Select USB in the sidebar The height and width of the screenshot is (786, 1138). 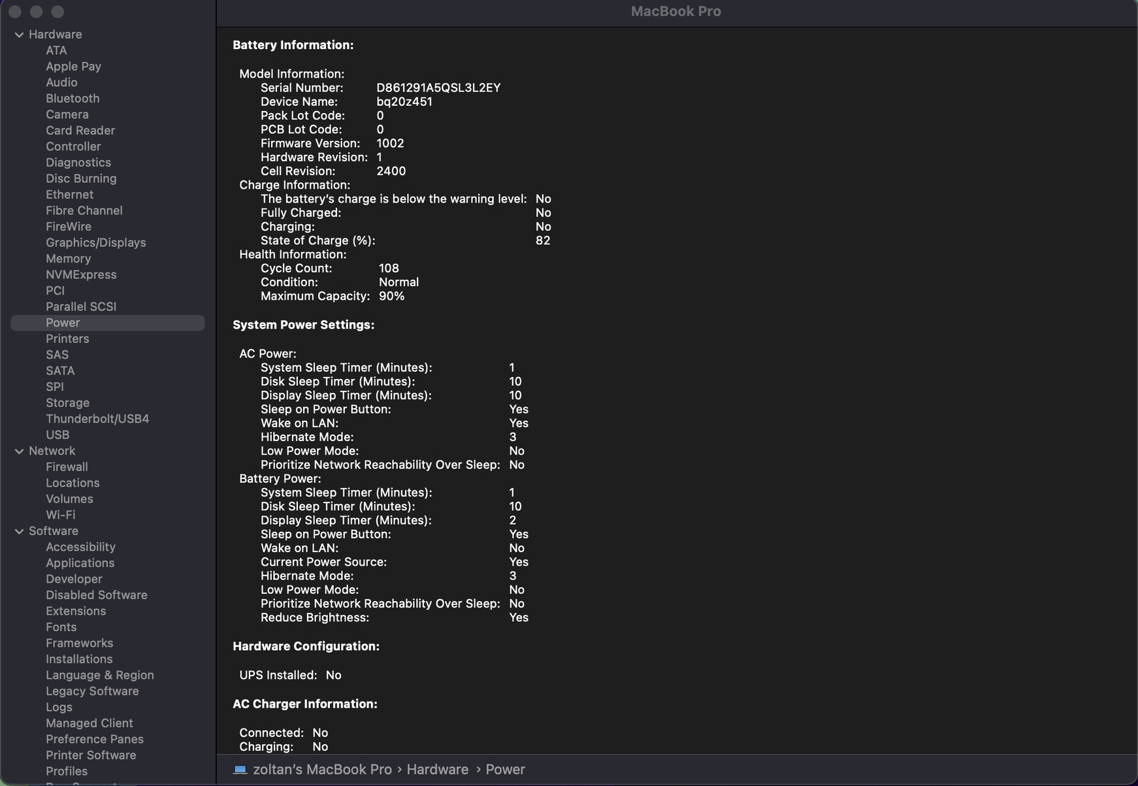tap(57, 434)
